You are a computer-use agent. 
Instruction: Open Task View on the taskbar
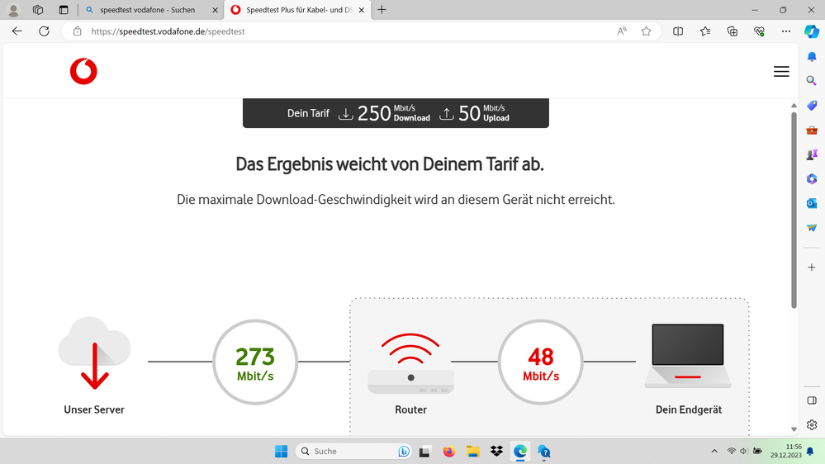(424, 452)
